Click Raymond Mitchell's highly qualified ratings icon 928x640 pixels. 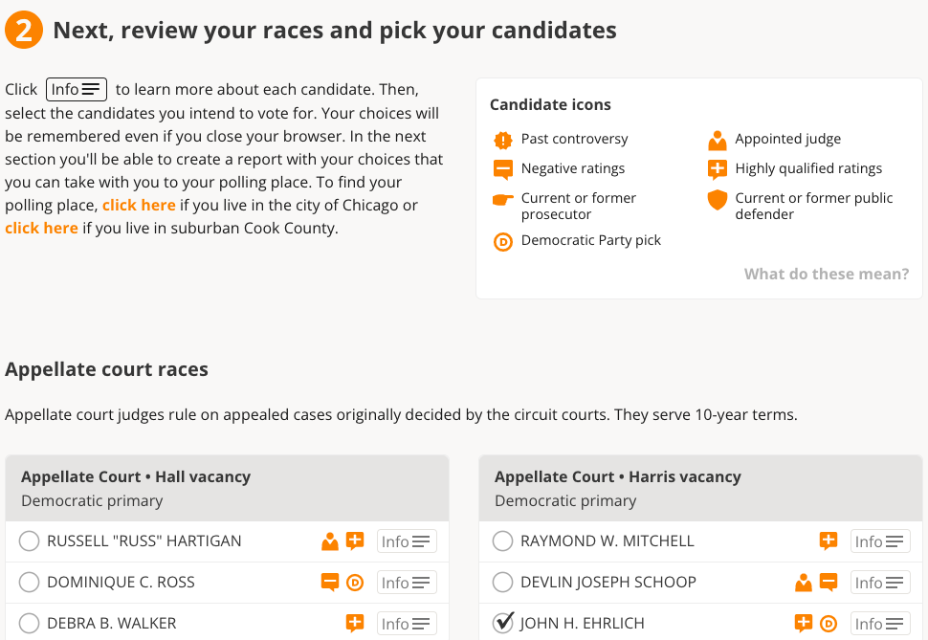click(829, 541)
